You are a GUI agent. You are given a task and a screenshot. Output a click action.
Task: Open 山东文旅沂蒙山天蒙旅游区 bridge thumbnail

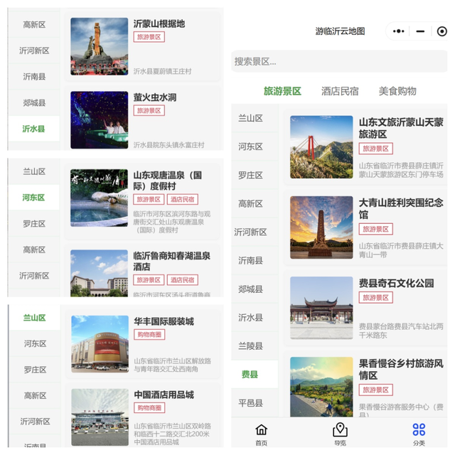(321, 147)
